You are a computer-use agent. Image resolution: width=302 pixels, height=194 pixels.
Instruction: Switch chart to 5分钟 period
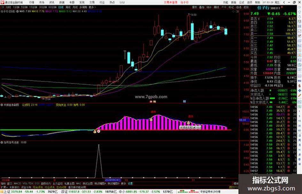[24, 7]
